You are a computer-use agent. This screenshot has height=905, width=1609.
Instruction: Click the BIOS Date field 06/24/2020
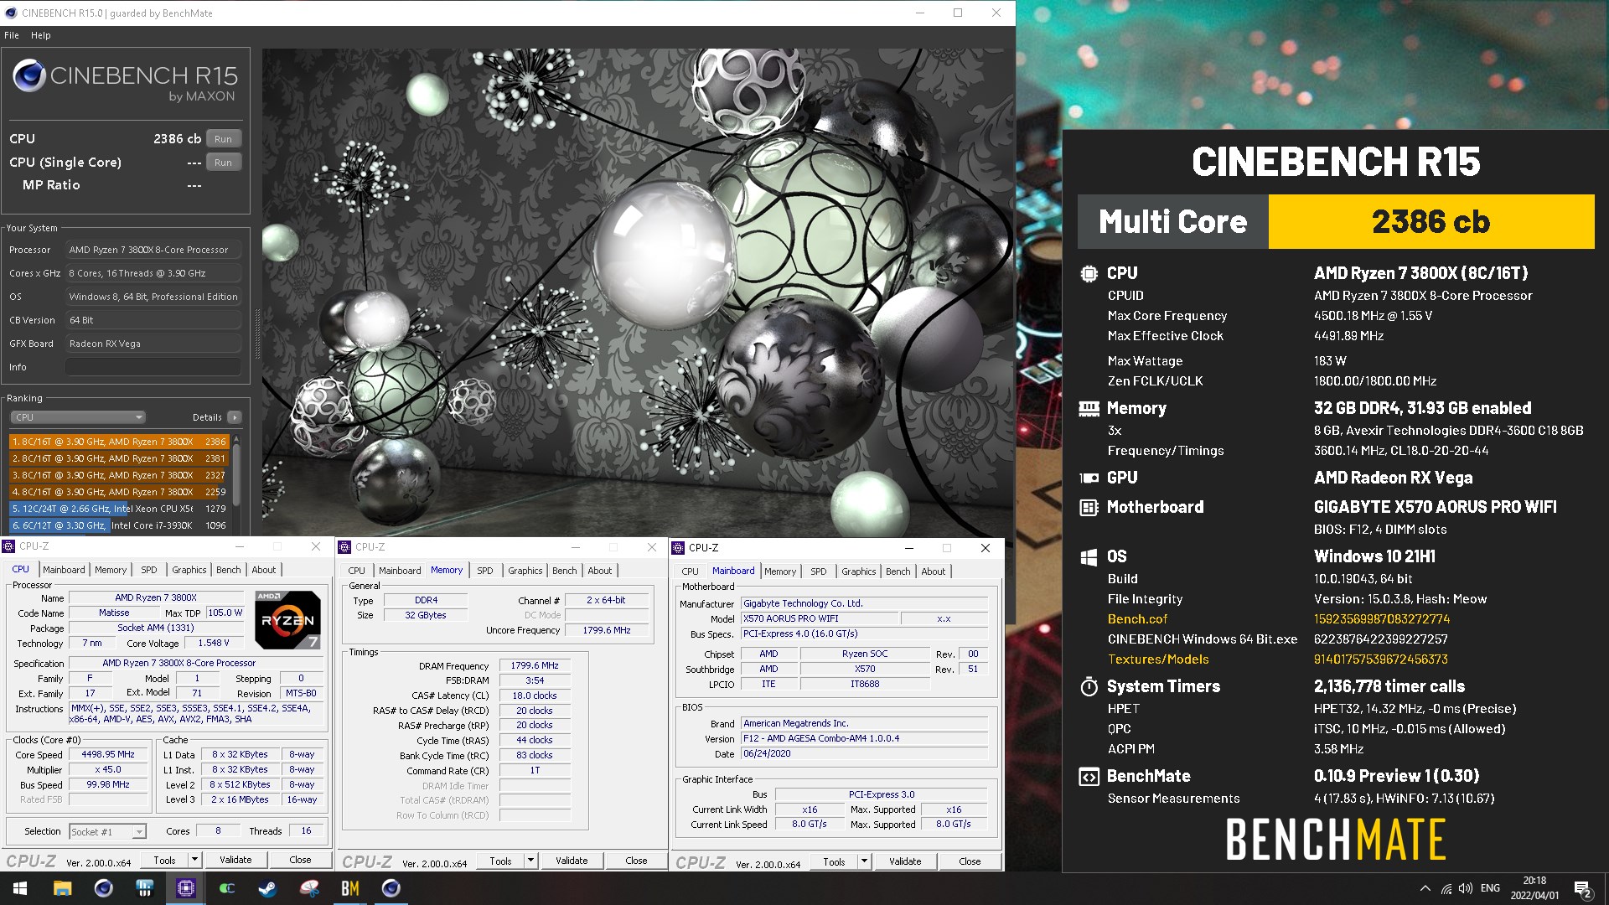864,753
